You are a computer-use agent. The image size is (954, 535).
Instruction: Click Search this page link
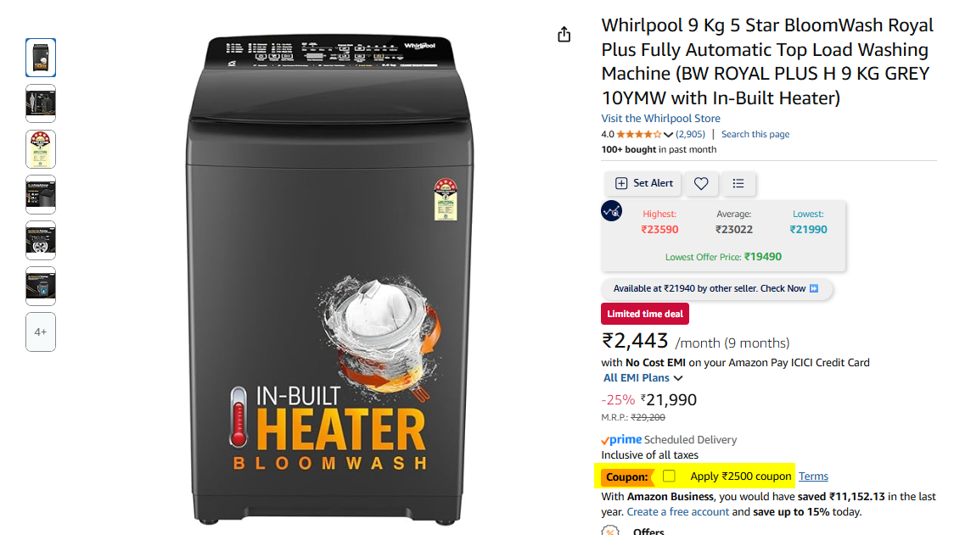coord(755,134)
